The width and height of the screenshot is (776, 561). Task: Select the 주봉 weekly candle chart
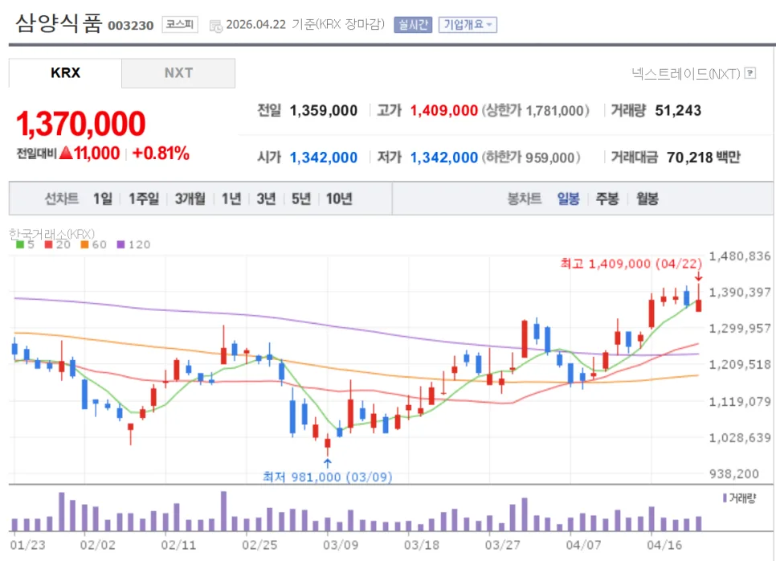[x=607, y=199]
